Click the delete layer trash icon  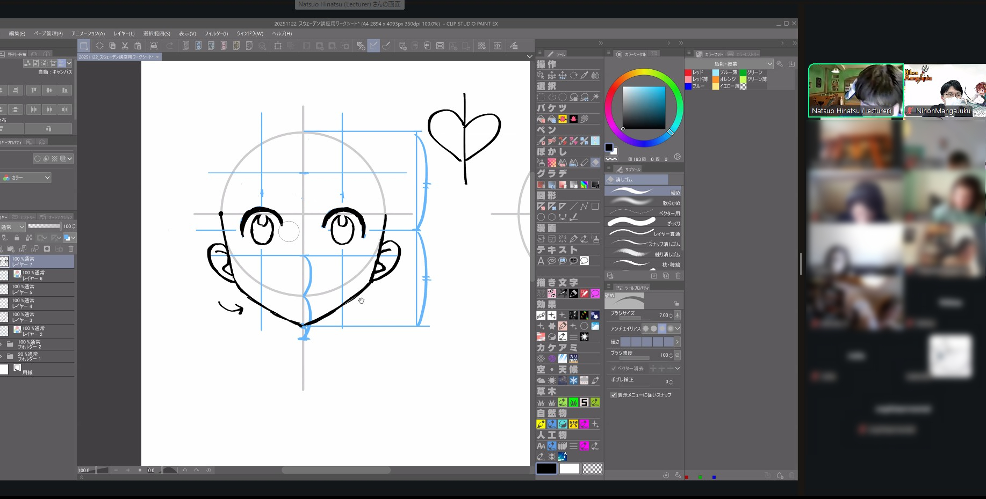tap(71, 249)
